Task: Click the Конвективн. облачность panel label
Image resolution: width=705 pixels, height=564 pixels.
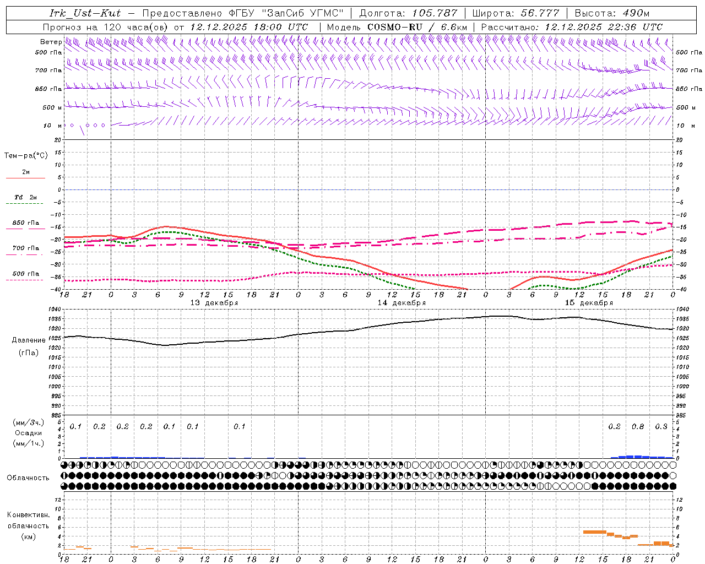Action: 28,520
